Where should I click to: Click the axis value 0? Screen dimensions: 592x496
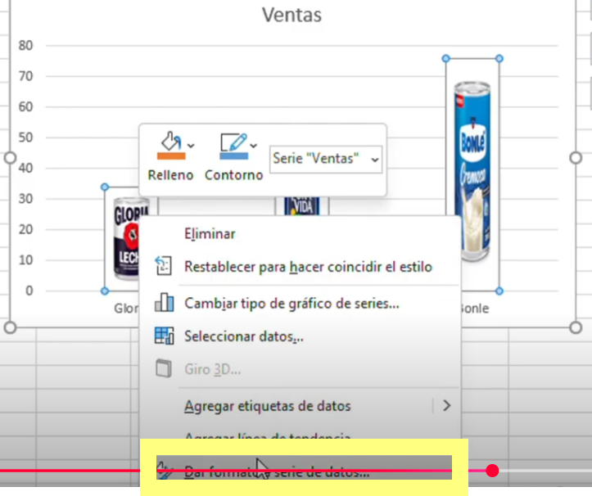(x=29, y=291)
